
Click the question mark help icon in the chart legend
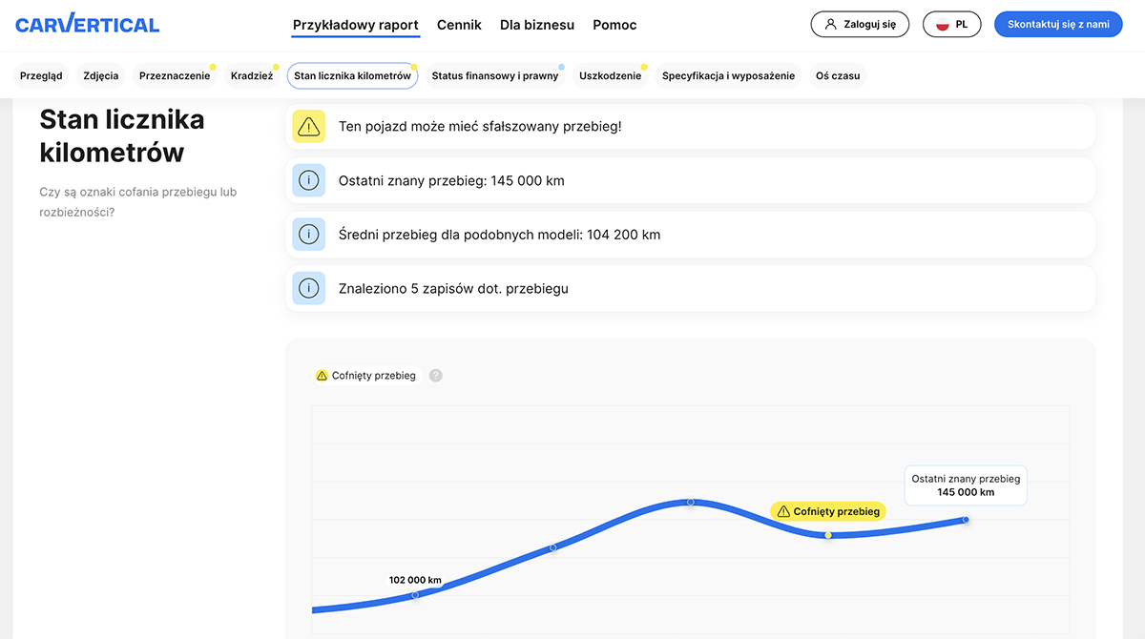[x=436, y=376]
